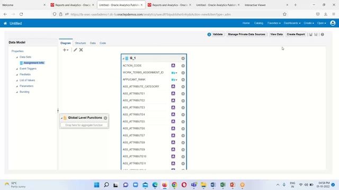This screenshot has width=339, height=190.
Task: Click the Save disk icon
Action: [x=311, y=34]
